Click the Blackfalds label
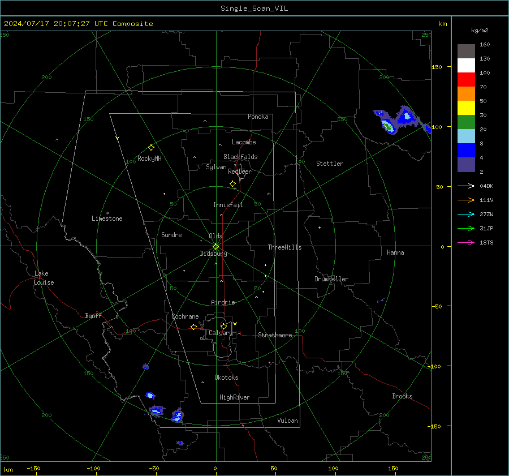The image size is (509, 476). pyautogui.click(x=240, y=157)
